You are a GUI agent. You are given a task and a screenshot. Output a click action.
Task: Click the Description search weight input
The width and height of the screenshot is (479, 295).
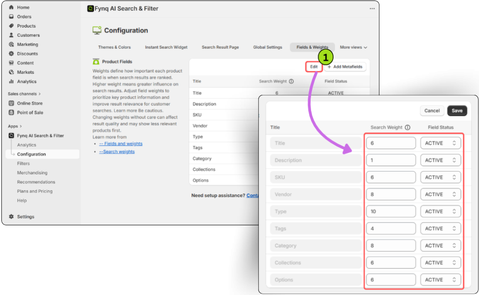coord(391,160)
